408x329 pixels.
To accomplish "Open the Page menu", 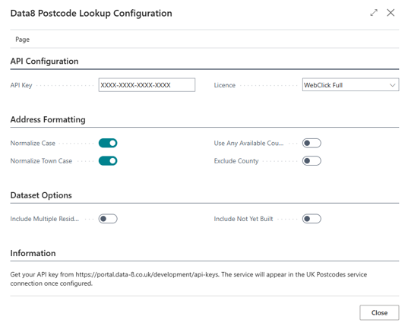I will 22,40.
